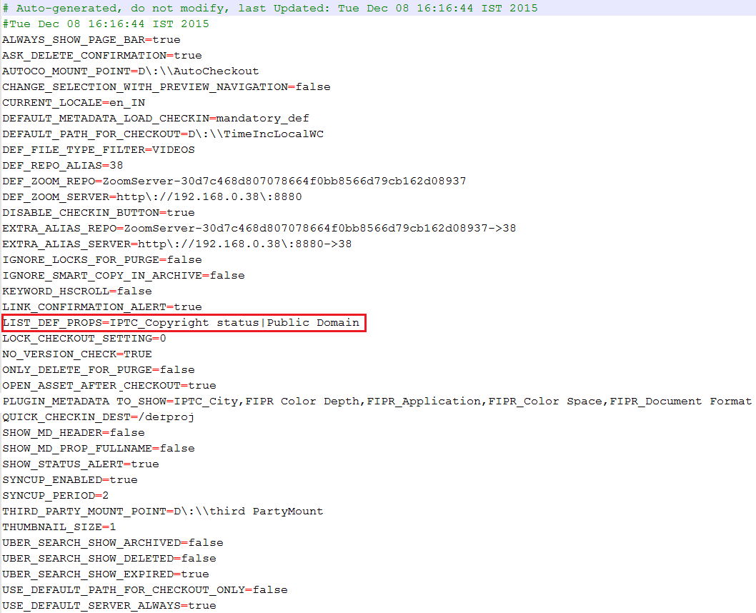
Task: Click USE_DEFAULT_SERVER_ALWAYS=true line
Action: [109, 605]
